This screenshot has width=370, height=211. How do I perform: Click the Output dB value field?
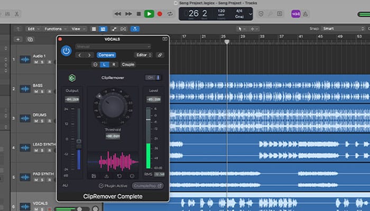tap(72, 99)
